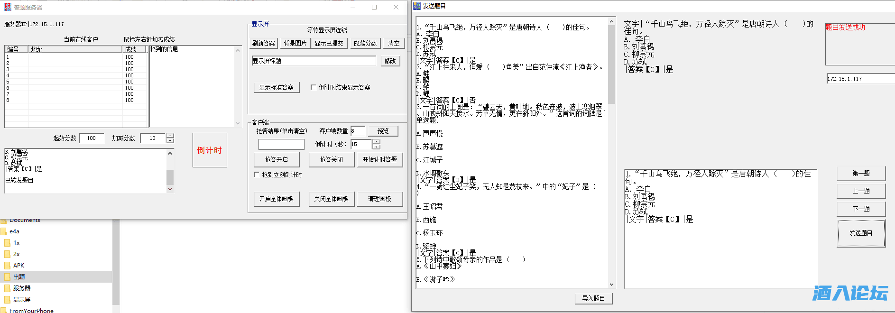Open the APK folder in the file list
The width and height of the screenshot is (895, 313).
point(18,266)
